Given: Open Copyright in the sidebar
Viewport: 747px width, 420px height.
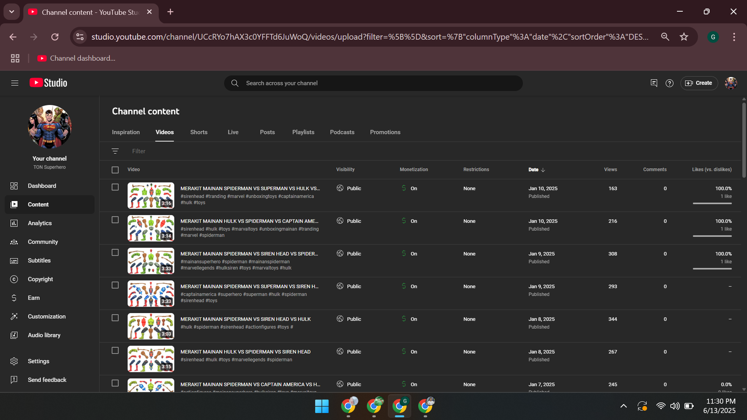Looking at the screenshot, I should click(x=49, y=279).
